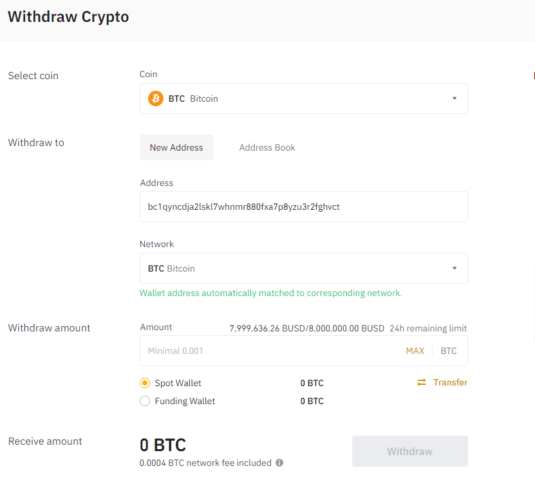Click the MAX button in the amount field
Image resolution: width=535 pixels, height=482 pixels.
click(x=415, y=351)
